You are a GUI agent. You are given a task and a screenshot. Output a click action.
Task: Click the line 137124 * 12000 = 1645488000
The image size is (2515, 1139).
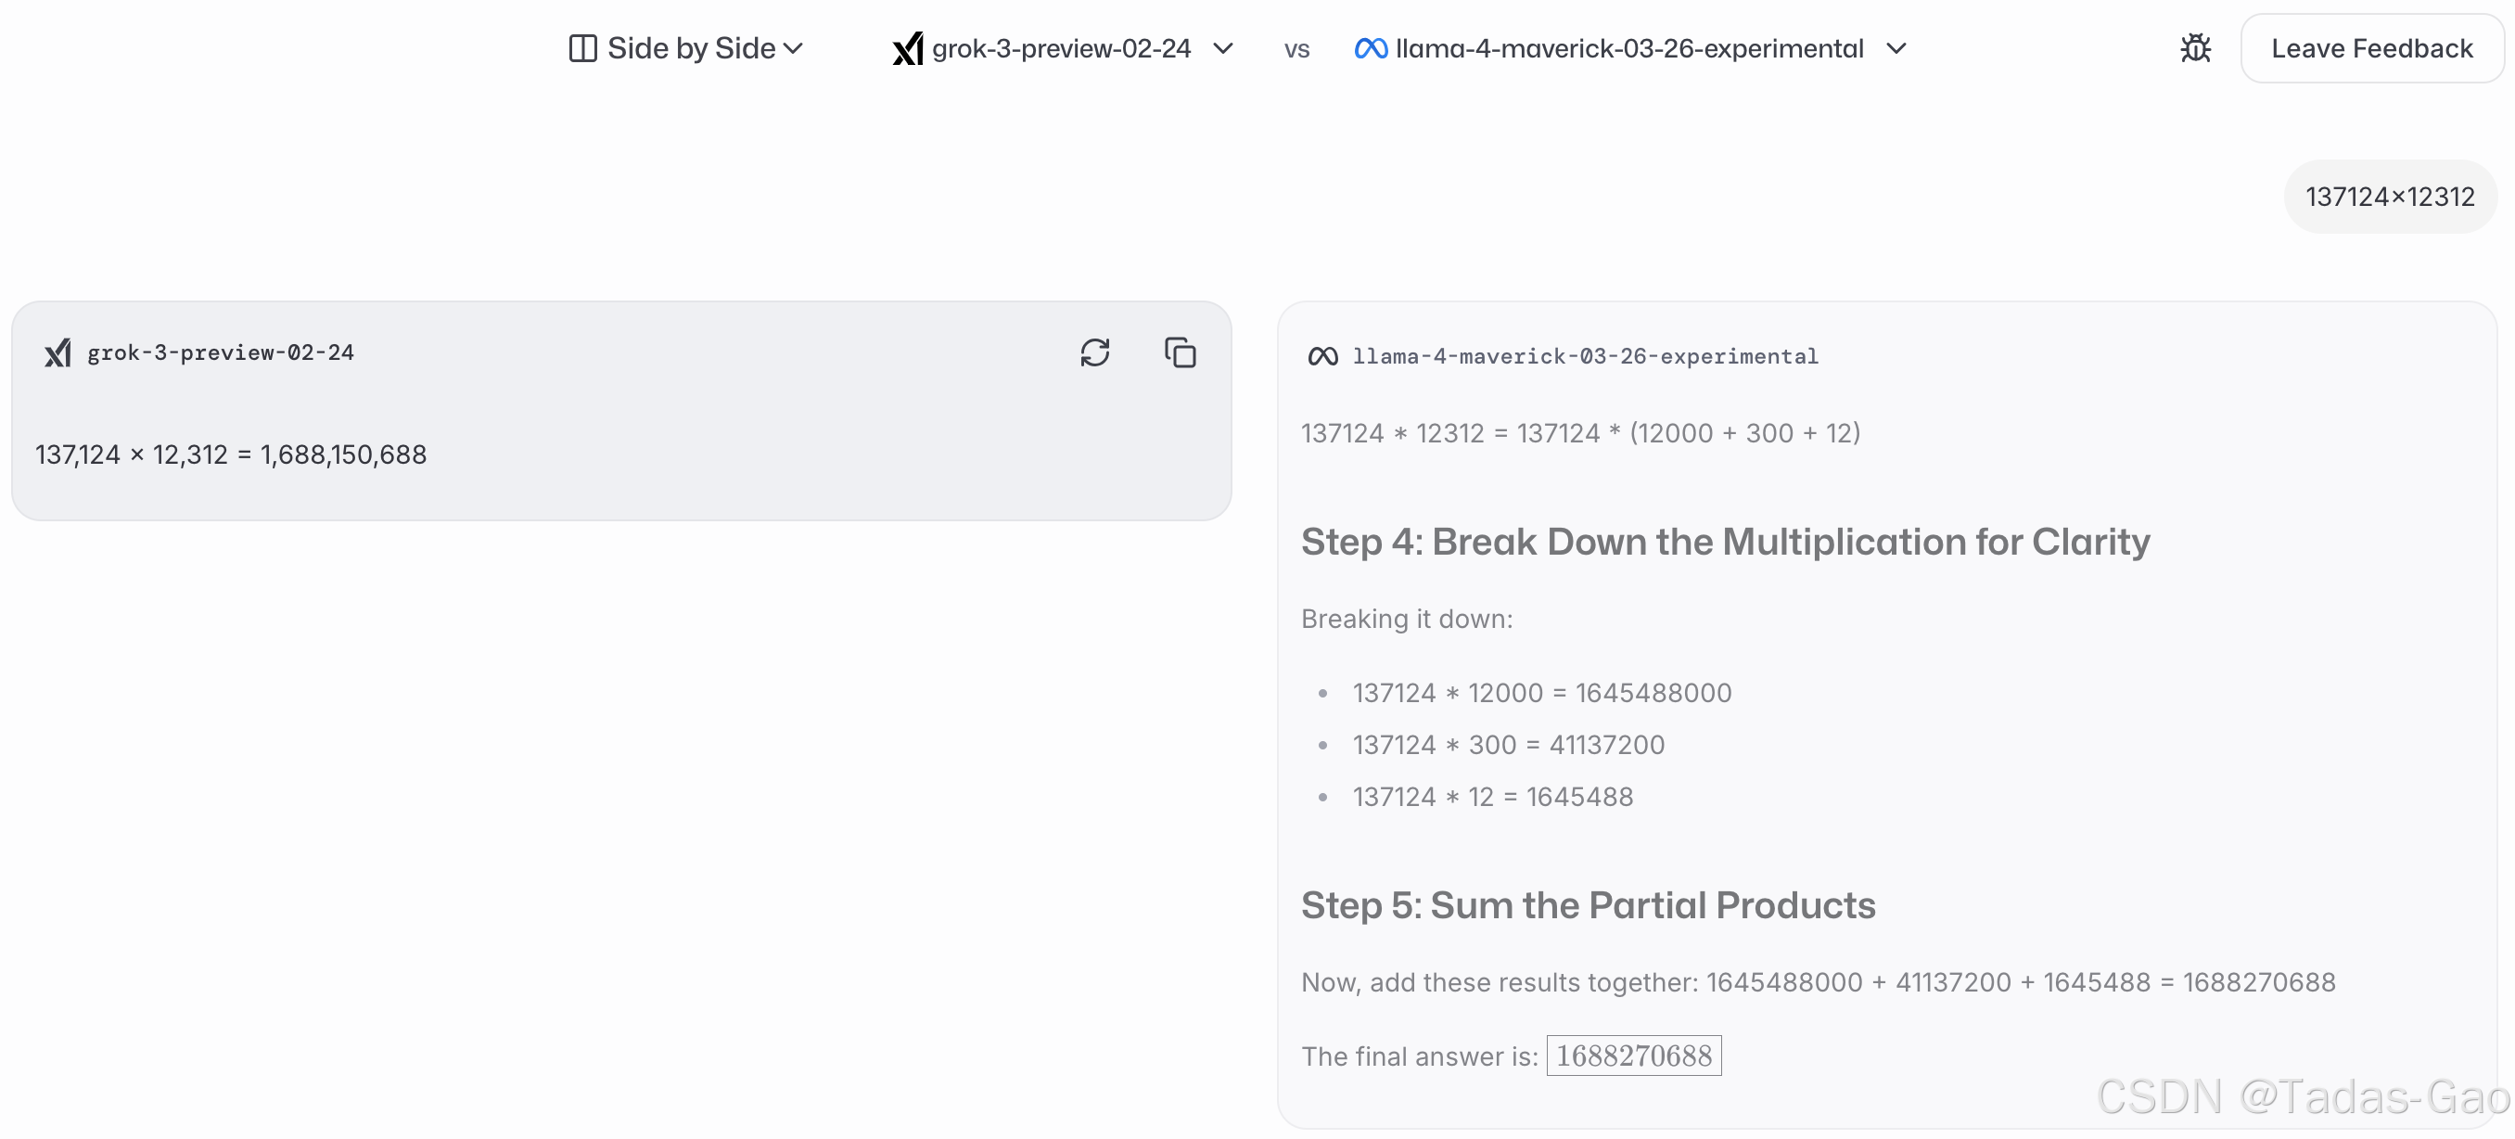pyautogui.click(x=1541, y=693)
